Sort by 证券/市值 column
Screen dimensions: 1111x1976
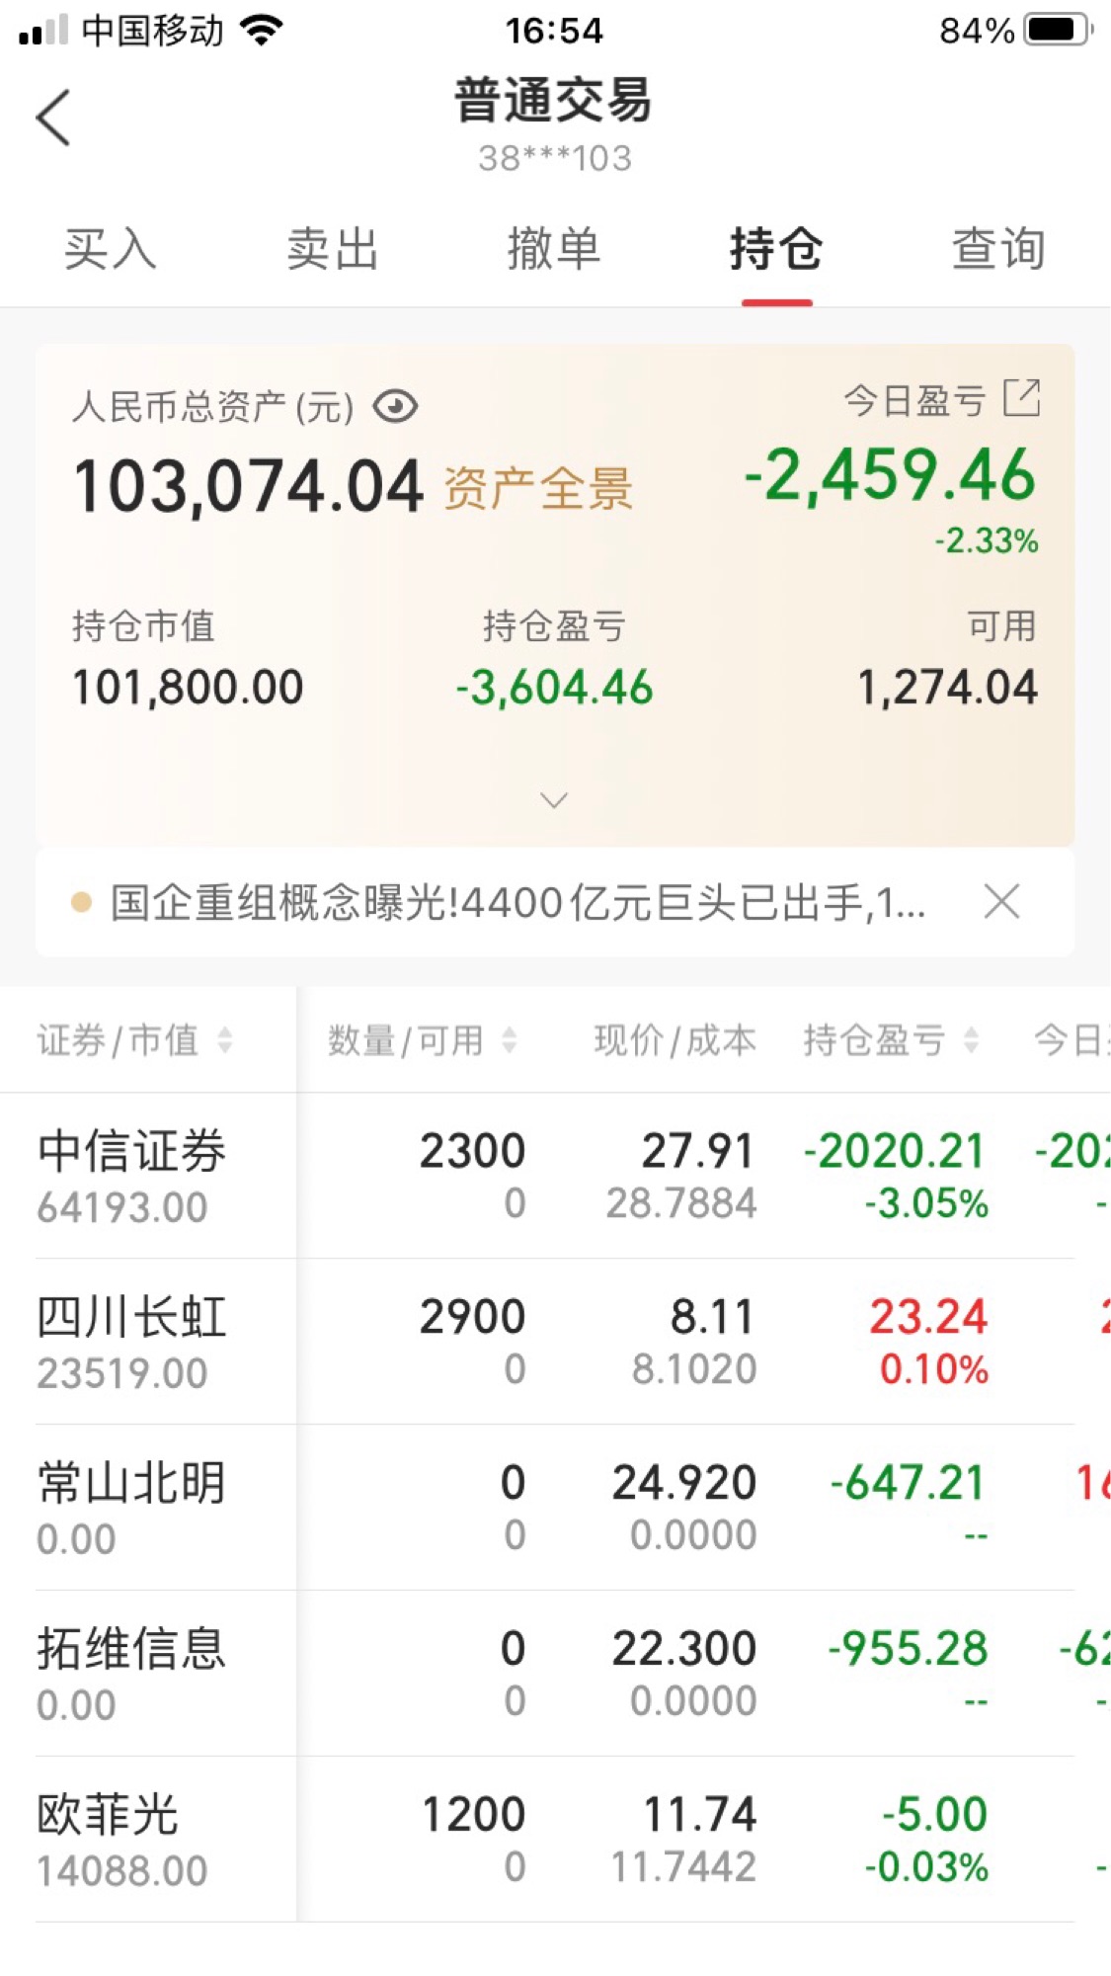(134, 1040)
